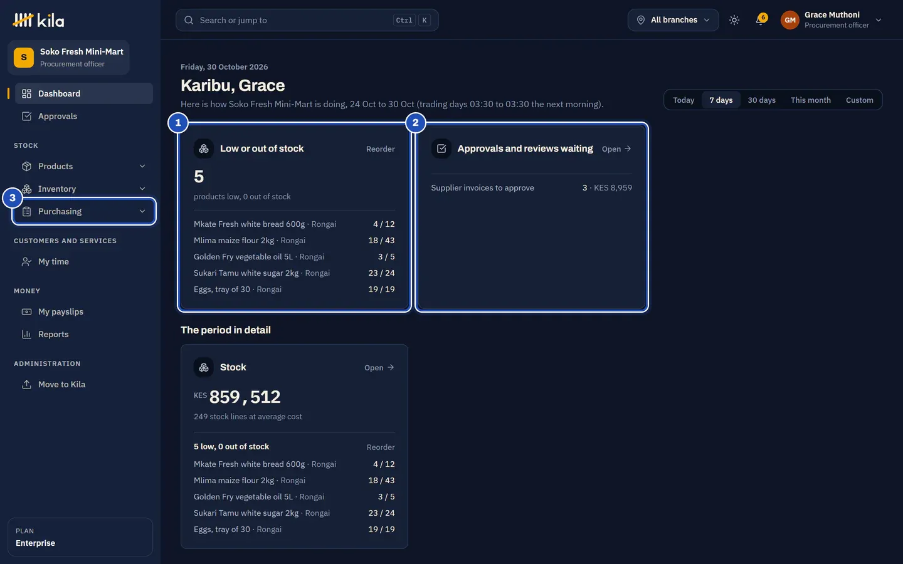Screen dimensions: 903x564
Task: Click the My time person icon
Action: click(x=26, y=261)
